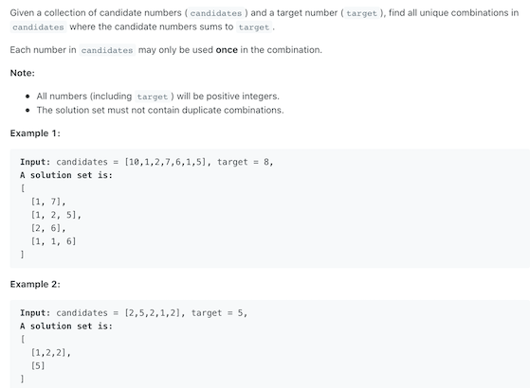Screen dimensions: 530x388
Task: Click the [10,1,2,7,6,1,5] candidates array
Action: (167, 162)
